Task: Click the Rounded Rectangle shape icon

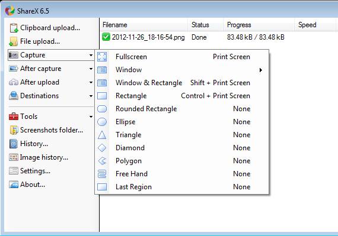Action: pyautogui.click(x=102, y=109)
